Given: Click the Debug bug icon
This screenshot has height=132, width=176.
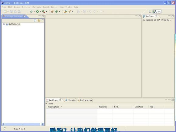Looking at the screenshot, I should [x=31, y=12].
